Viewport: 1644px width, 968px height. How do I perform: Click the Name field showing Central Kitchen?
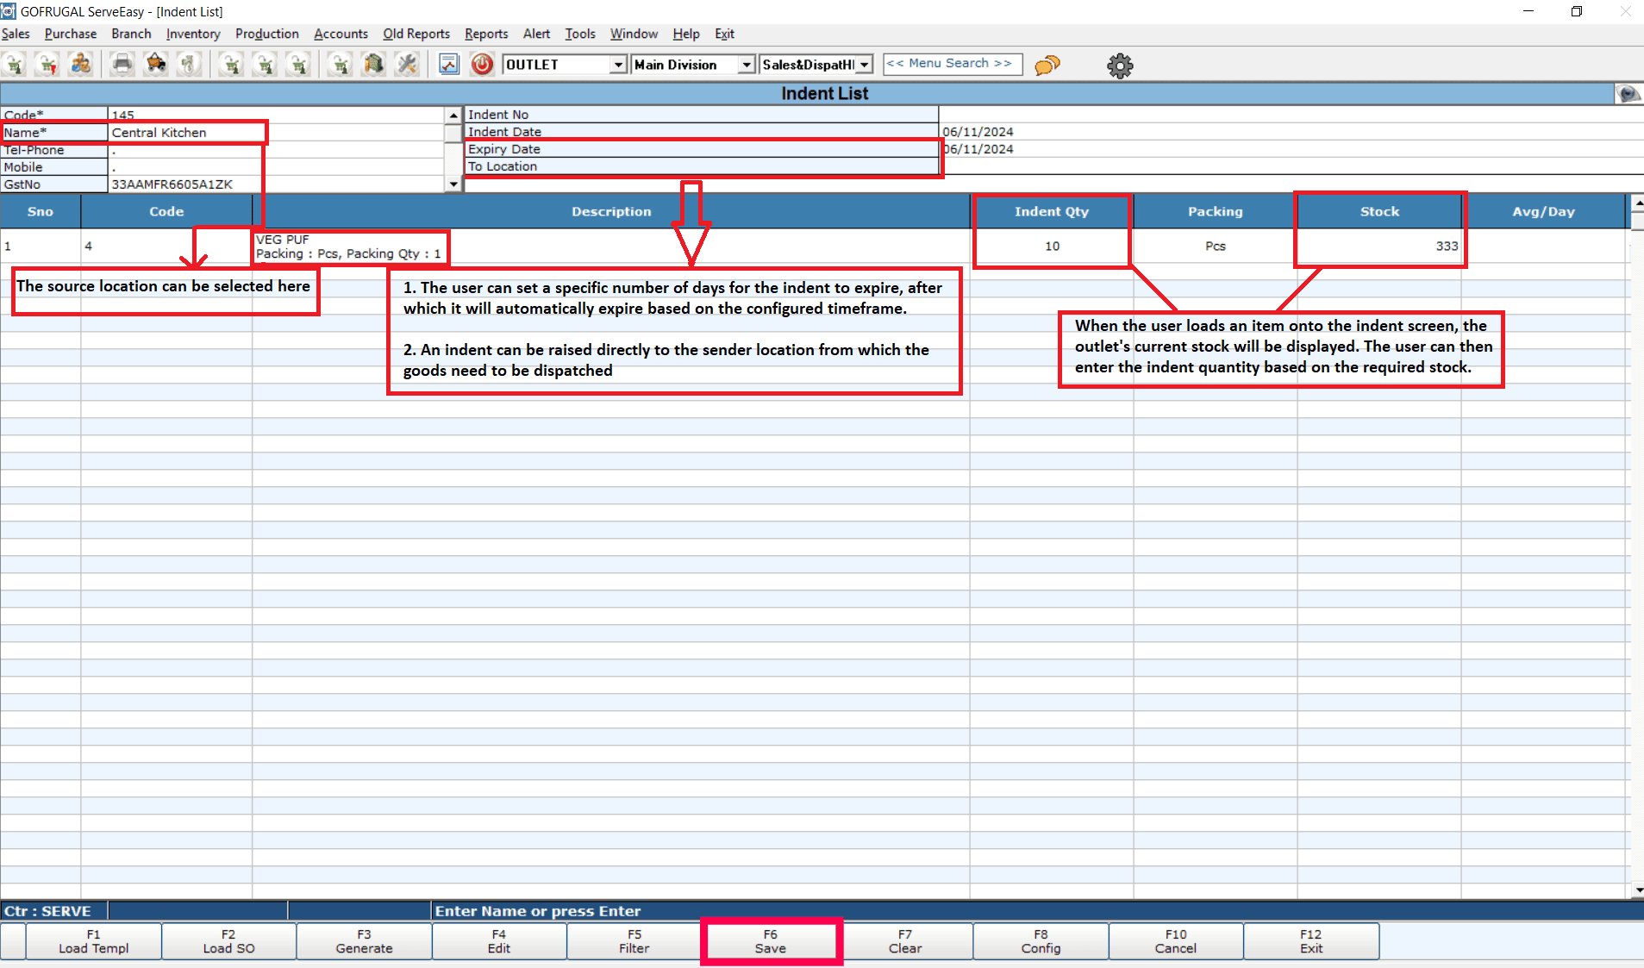coord(276,133)
